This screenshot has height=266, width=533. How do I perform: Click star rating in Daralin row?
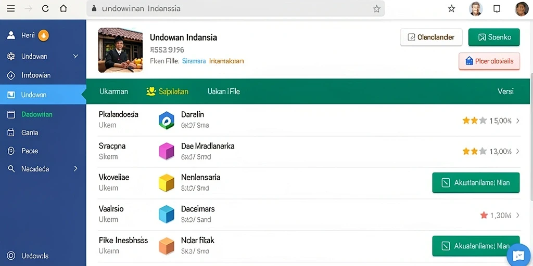[475, 121]
